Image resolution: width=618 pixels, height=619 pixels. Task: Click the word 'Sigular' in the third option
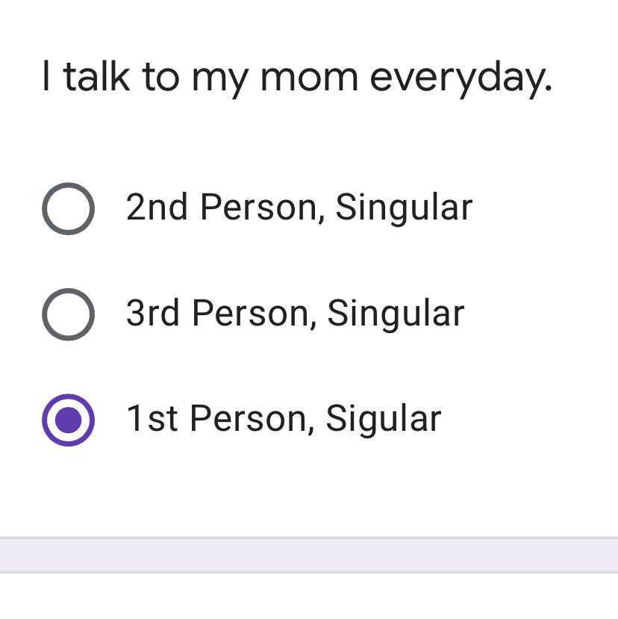(383, 418)
